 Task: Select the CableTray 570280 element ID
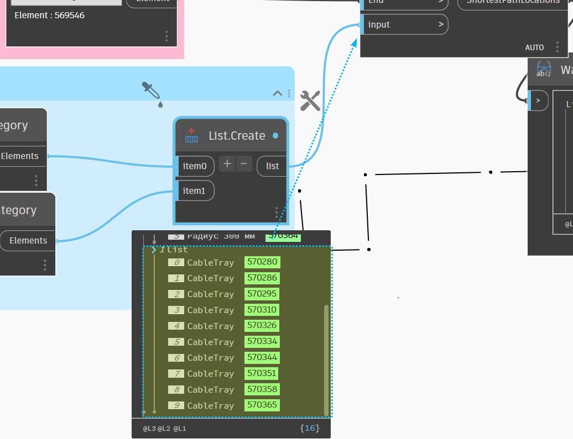(x=262, y=262)
